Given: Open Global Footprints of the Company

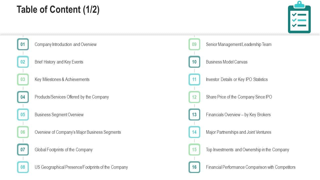Looking at the screenshot, I should tap(63, 150).
